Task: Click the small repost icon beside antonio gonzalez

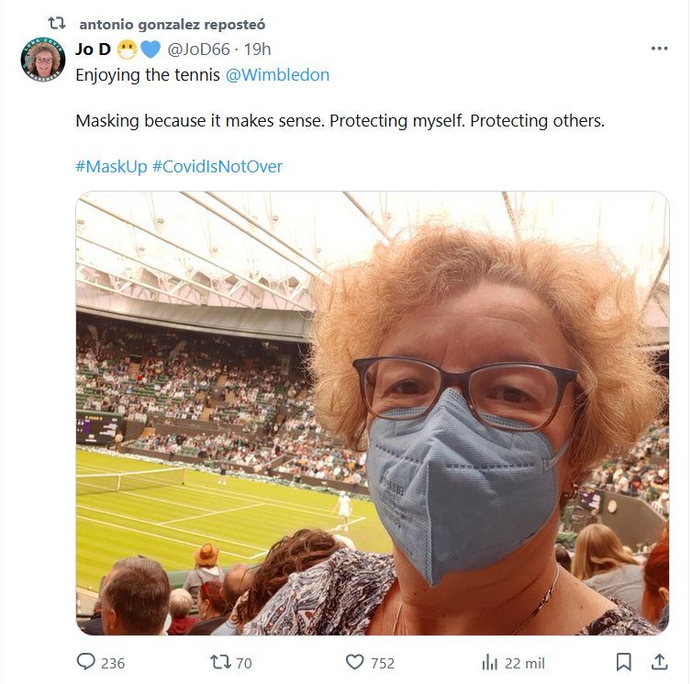Action: (x=57, y=24)
